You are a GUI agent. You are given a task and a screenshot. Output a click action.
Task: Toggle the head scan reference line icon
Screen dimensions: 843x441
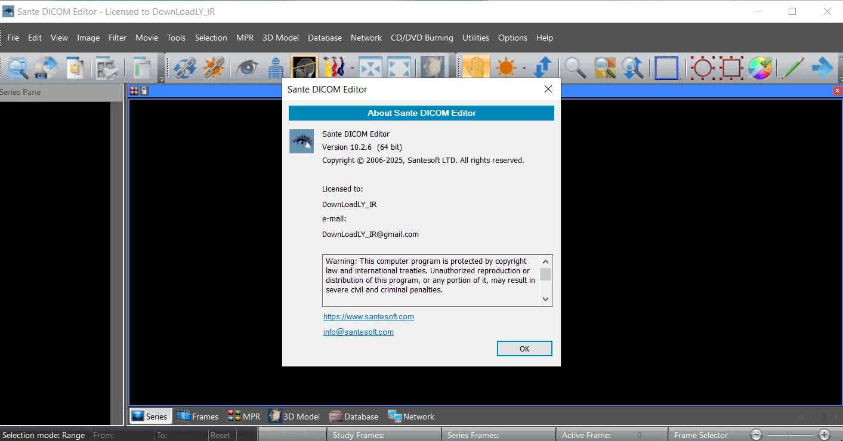pos(304,67)
